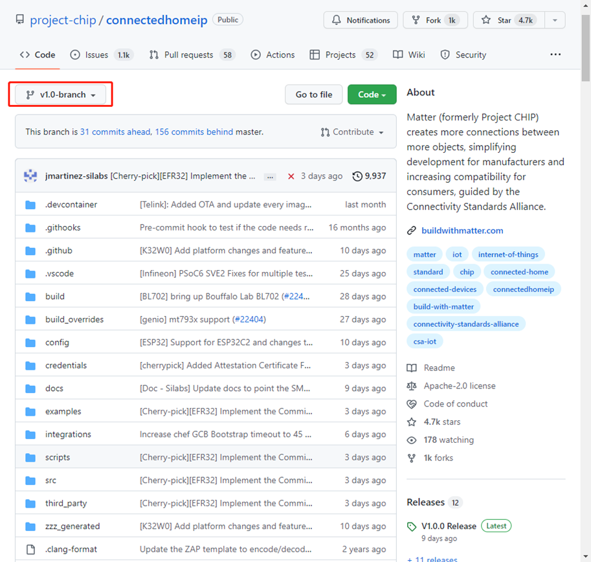Select the internet-of-things topic tag

tap(508, 254)
